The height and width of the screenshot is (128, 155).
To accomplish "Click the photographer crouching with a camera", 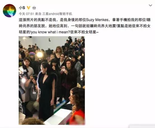I will tap(32, 93).
